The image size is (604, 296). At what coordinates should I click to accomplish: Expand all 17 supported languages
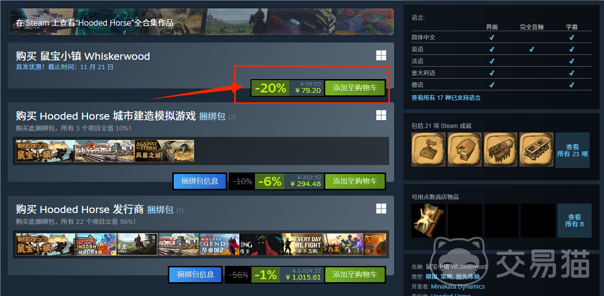tap(446, 98)
